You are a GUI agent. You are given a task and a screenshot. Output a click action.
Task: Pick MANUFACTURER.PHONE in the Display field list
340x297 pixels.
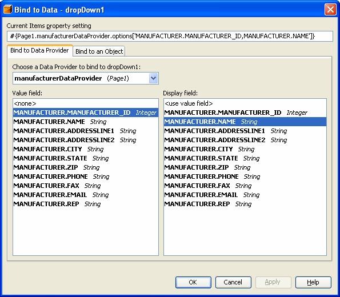click(x=245, y=176)
